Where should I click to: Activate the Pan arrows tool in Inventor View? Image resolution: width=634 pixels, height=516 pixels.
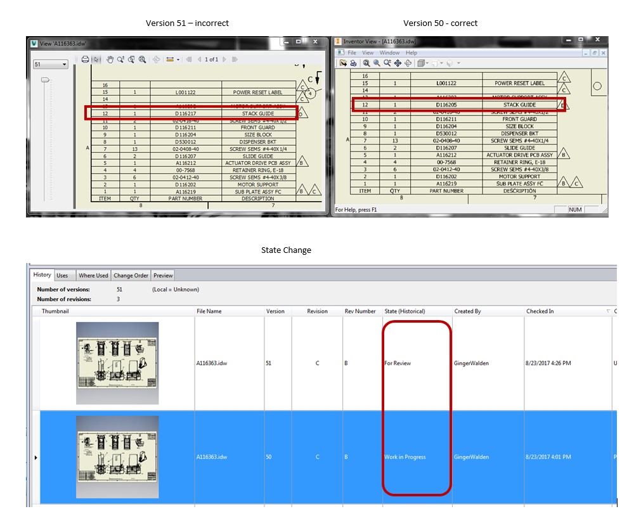point(398,63)
